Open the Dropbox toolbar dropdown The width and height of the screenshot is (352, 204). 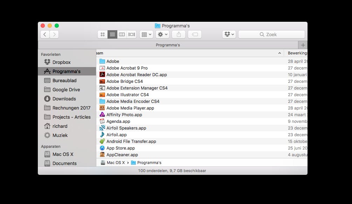point(229,34)
